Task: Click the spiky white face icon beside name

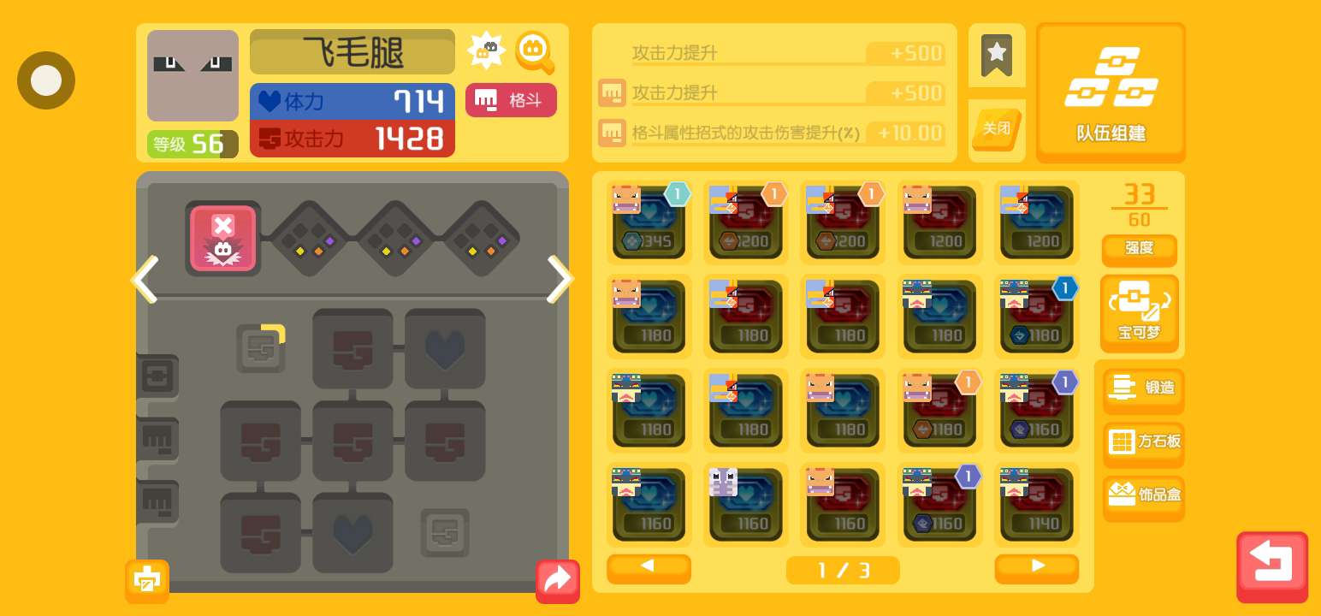Action: pyautogui.click(x=488, y=50)
